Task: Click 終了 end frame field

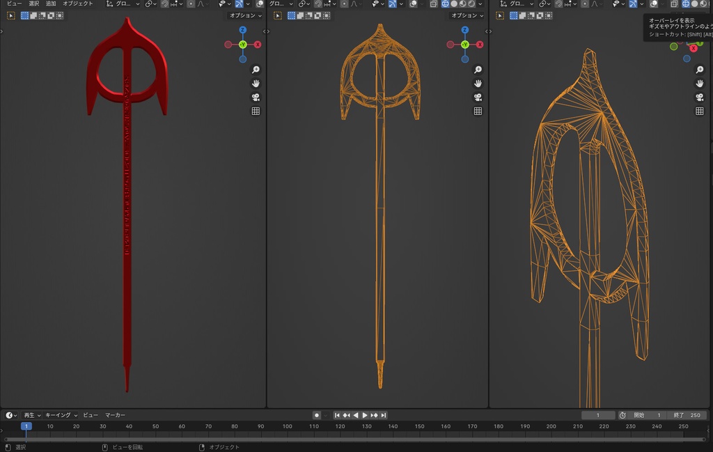Action: pyautogui.click(x=687, y=415)
